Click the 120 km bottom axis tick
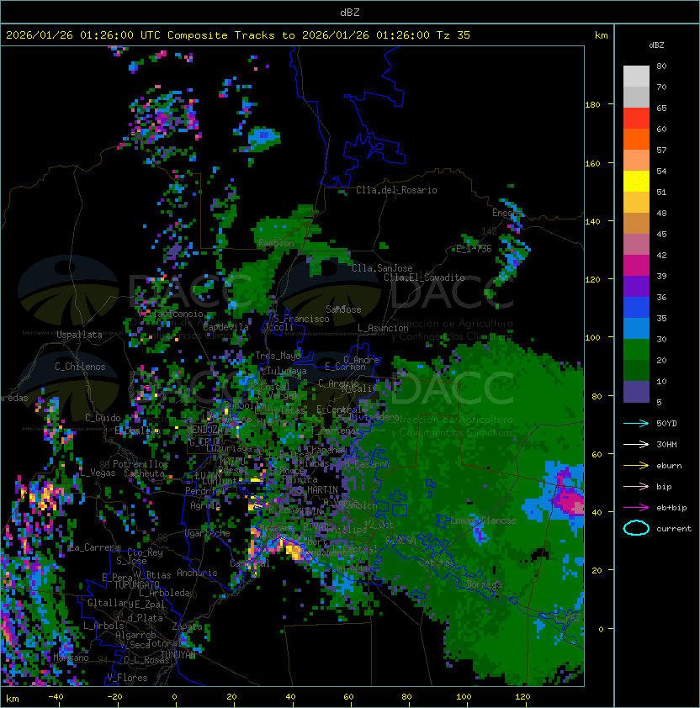Screen dimensions: 700x708 pyautogui.click(x=522, y=697)
